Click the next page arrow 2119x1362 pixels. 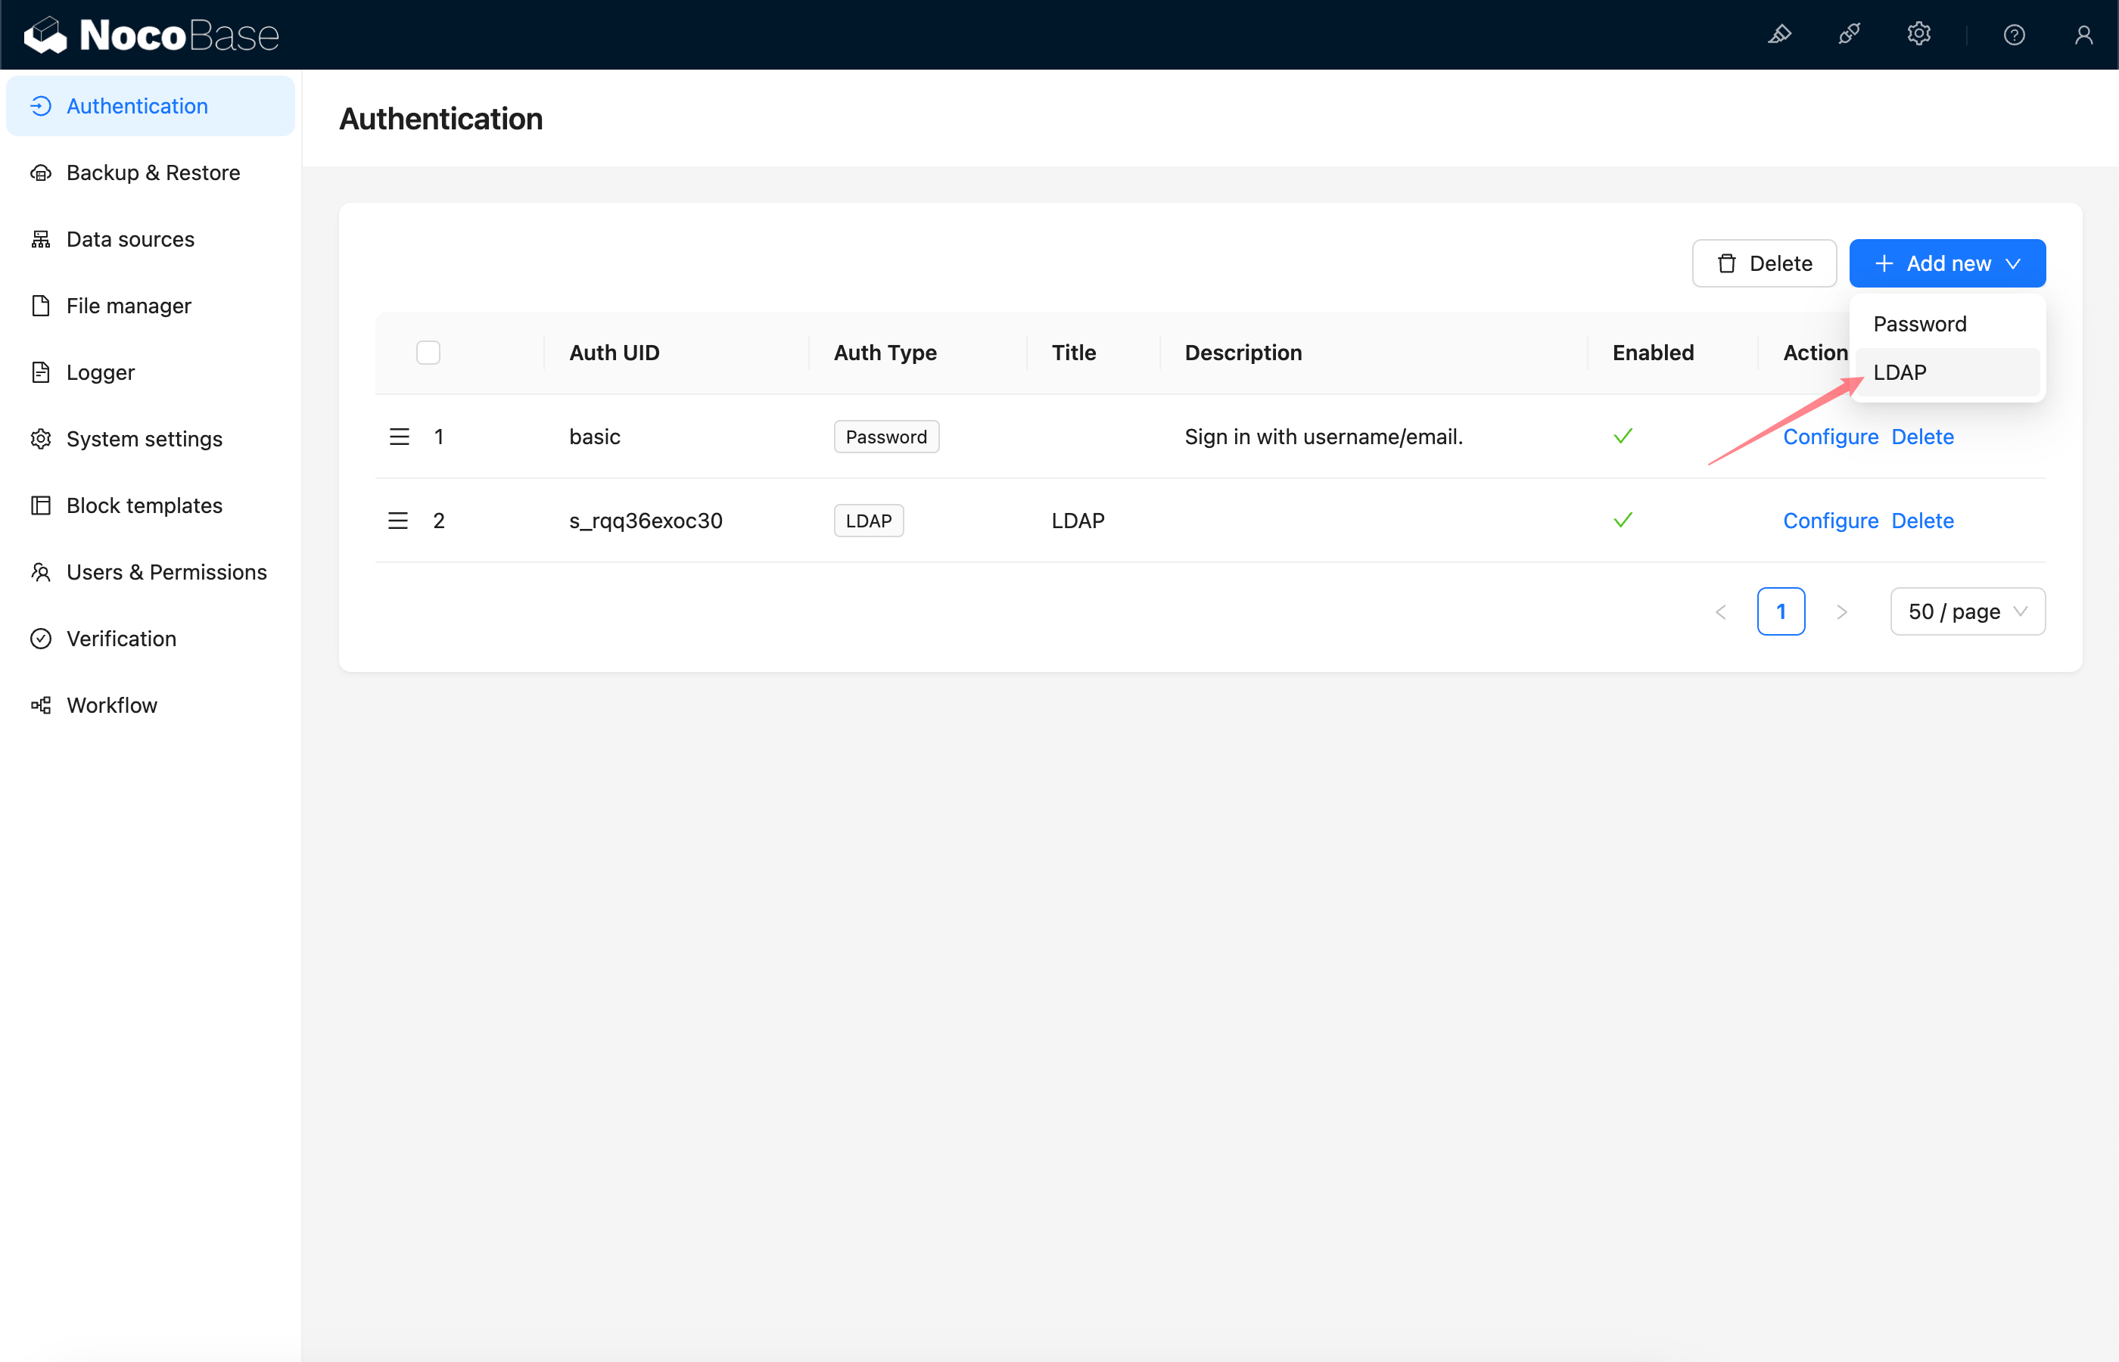pos(1841,612)
